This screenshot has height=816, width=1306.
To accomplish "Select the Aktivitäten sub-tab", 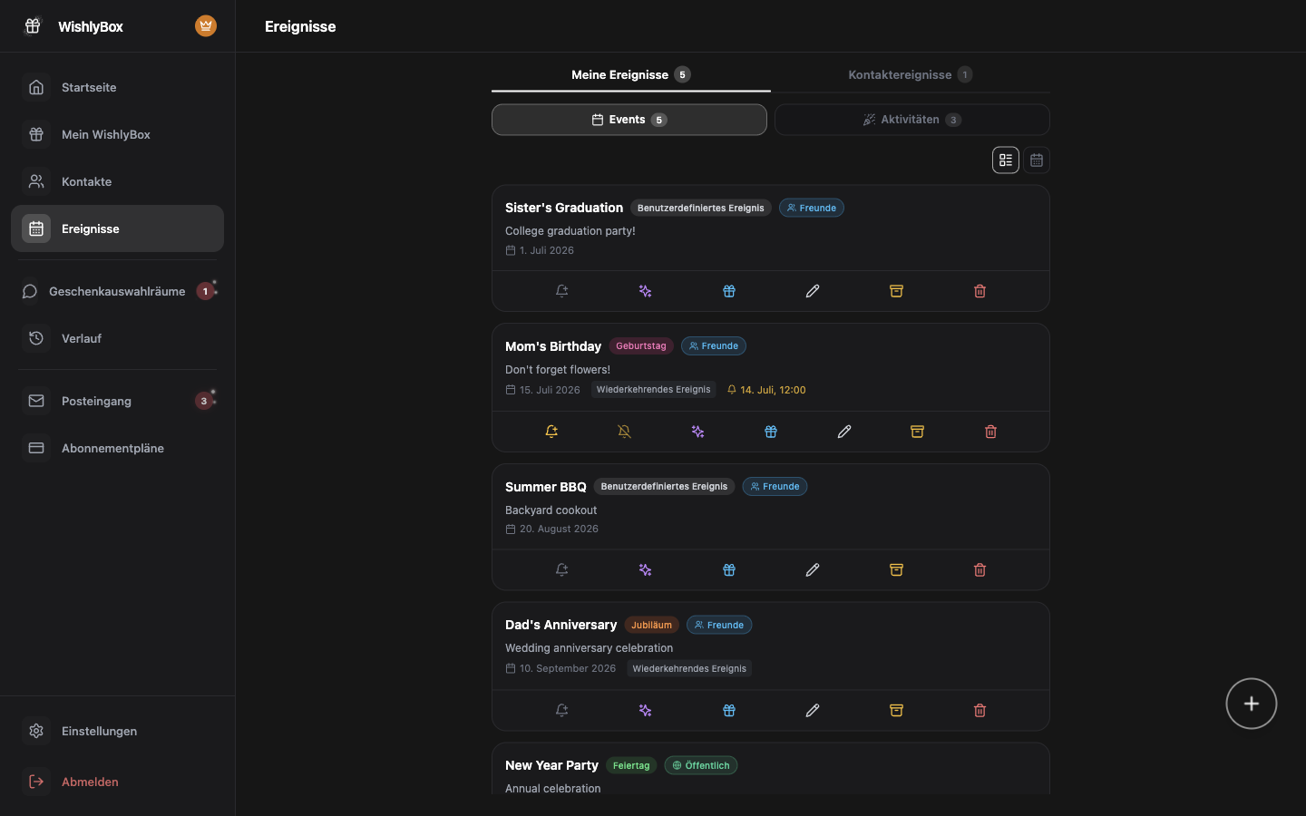I will 912,120.
